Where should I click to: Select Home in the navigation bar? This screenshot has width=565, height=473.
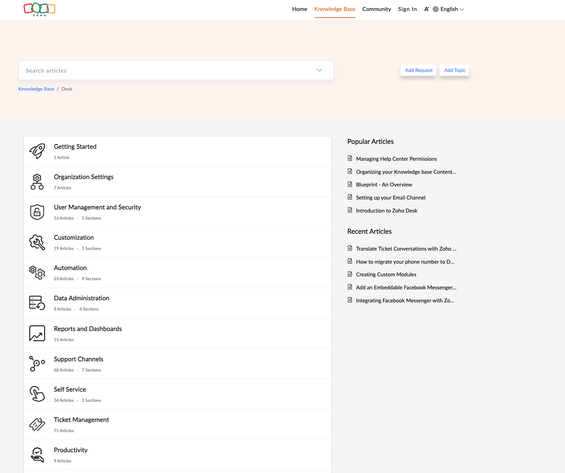tap(299, 9)
